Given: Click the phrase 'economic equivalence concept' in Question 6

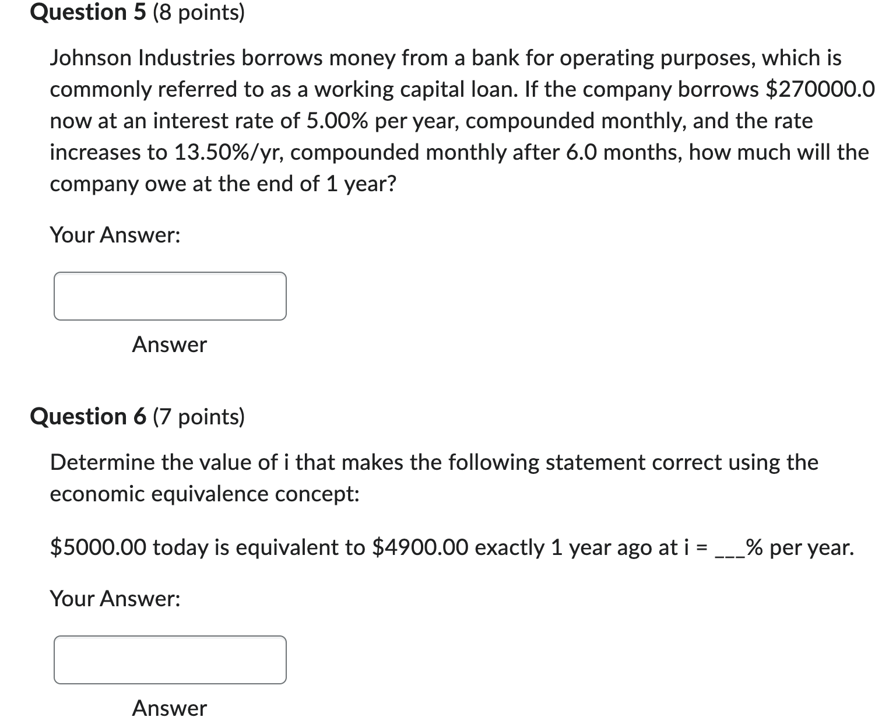Looking at the screenshot, I should [205, 493].
